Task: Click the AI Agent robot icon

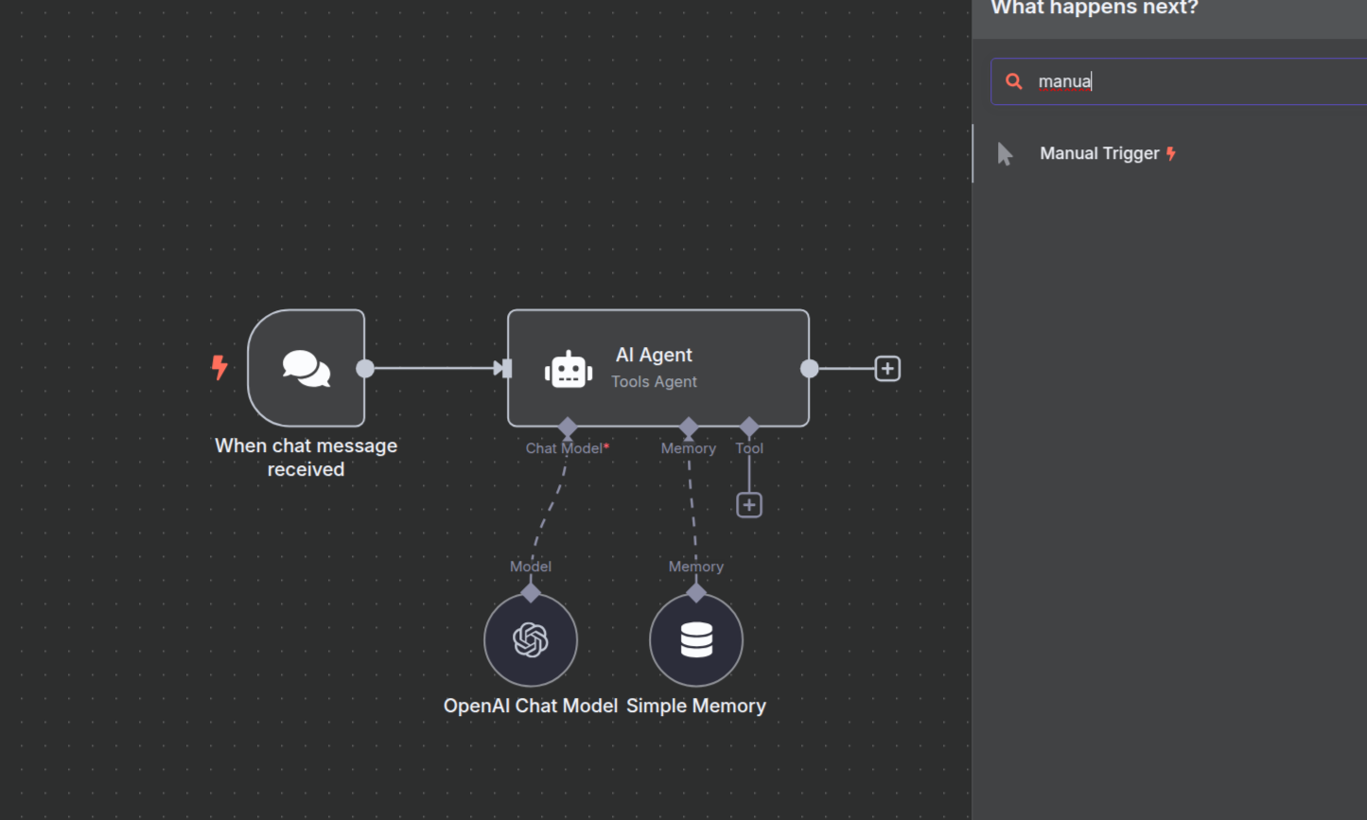Action: (568, 369)
